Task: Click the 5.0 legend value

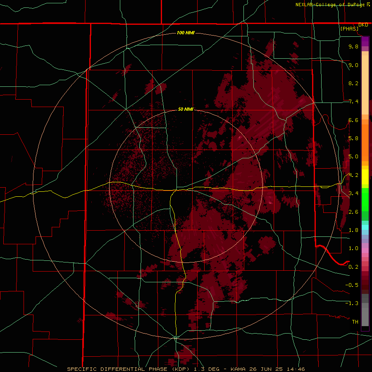Action: click(353, 157)
